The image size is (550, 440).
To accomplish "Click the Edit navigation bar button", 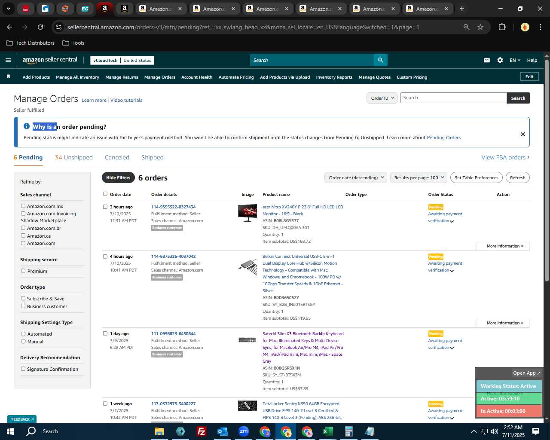I will tap(529, 76).
